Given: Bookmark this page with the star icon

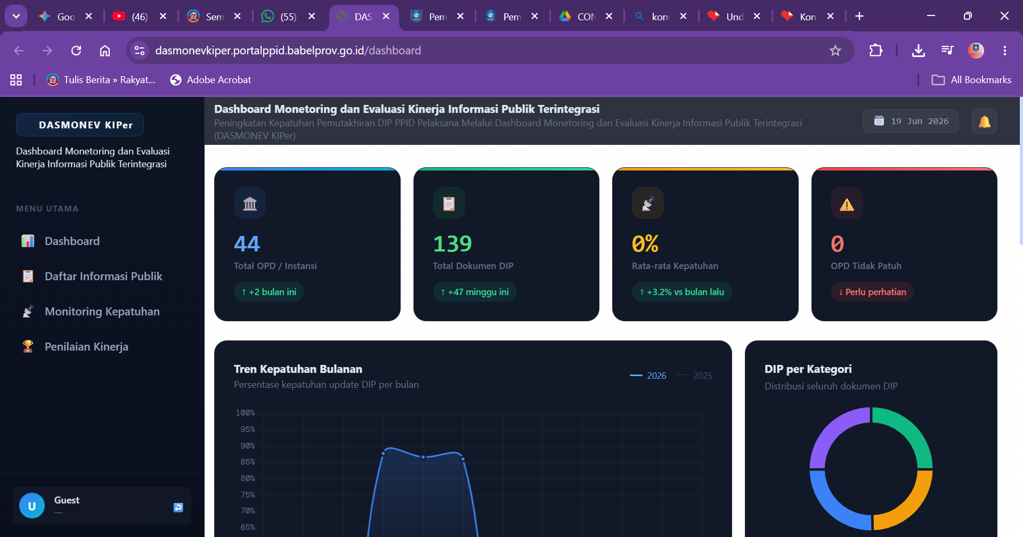Looking at the screenshot, I should click(835, 51).
